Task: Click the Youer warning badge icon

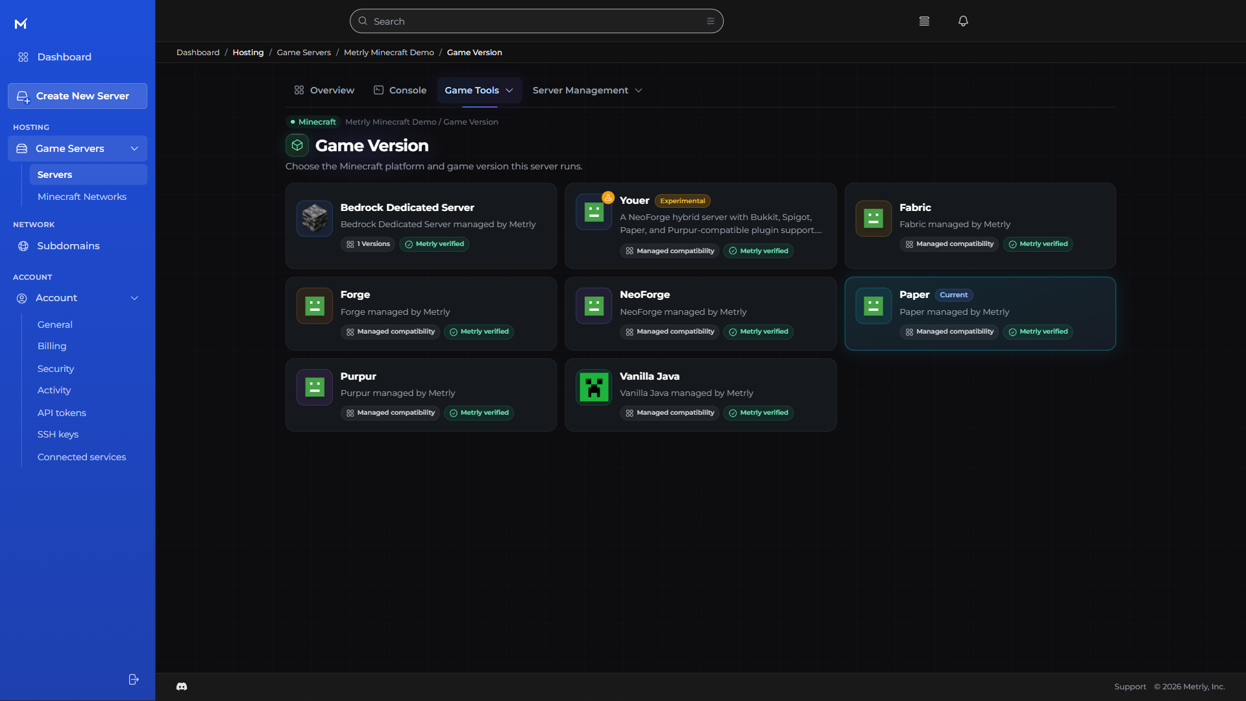Action: click(608, 197)
